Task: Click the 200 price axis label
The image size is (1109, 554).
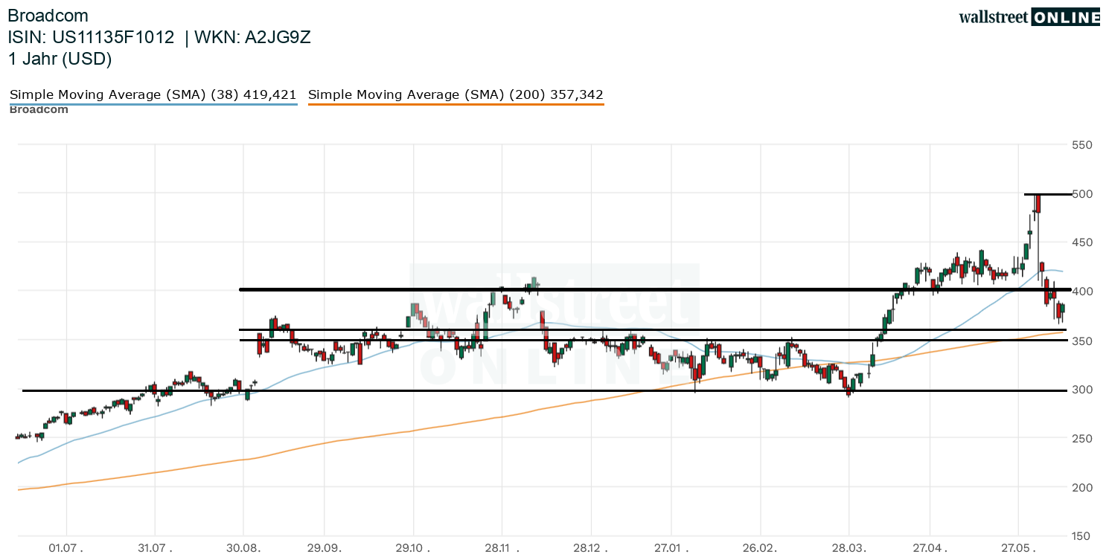Action: point(1082,488)
